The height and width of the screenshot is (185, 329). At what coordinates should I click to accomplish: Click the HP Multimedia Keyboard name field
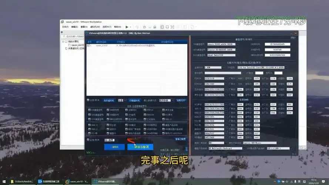pyautogui.click(x=225, y=148)
